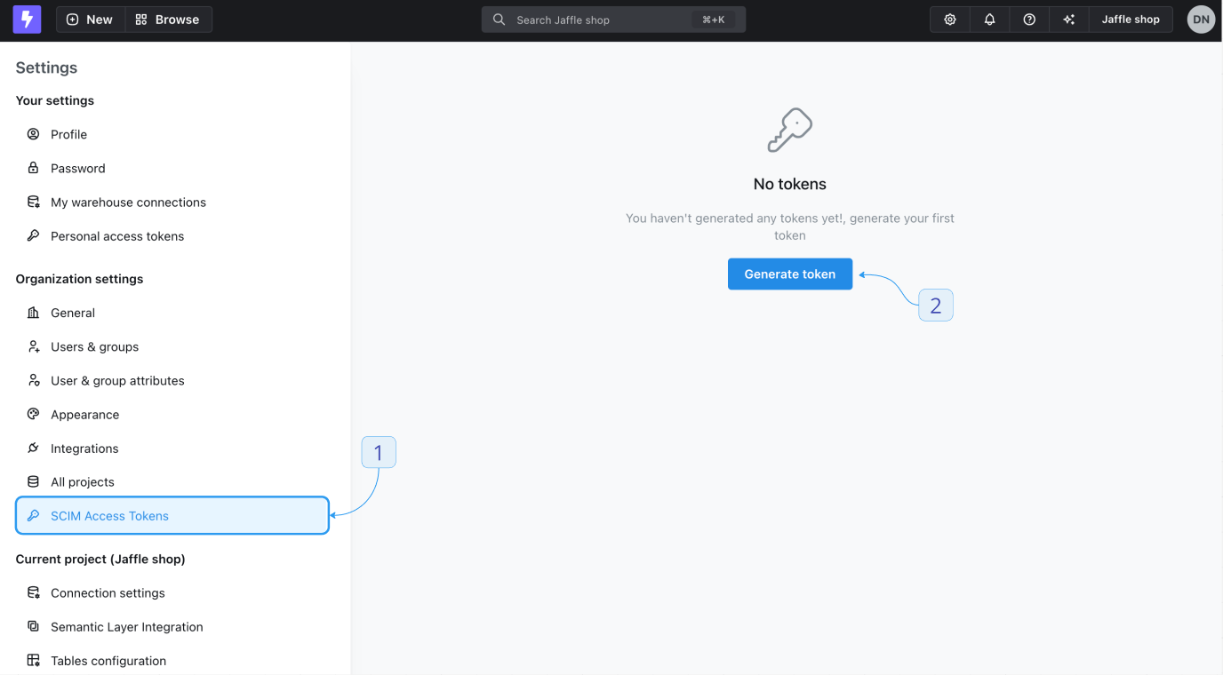
Task: Click the Password lock icon
Action: click(34, 168)
